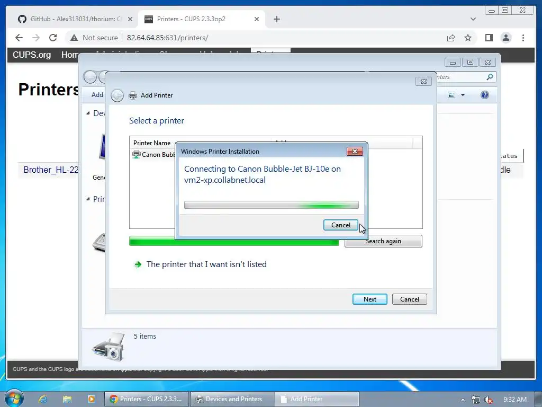Open the Chrome profile avatar
542x407 pixels.
505,38
